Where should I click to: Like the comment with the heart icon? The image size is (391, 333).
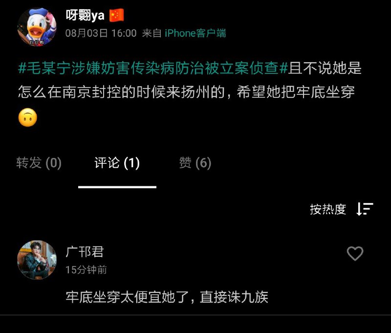[x=355, y=253]
